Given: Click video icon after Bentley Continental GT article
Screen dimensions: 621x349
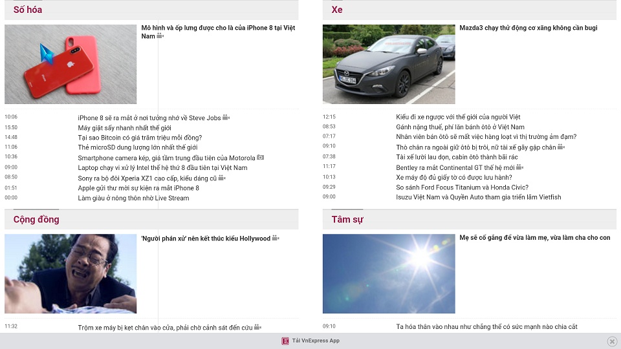Looking at the screenshot, I should click(x=519, y=167).
